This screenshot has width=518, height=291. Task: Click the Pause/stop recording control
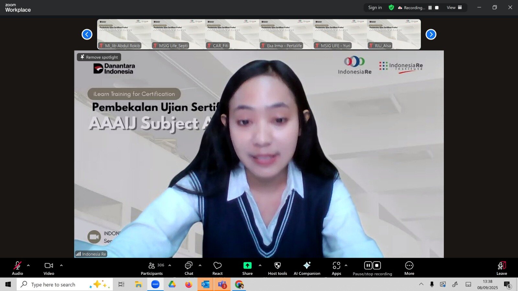[372, 268]
